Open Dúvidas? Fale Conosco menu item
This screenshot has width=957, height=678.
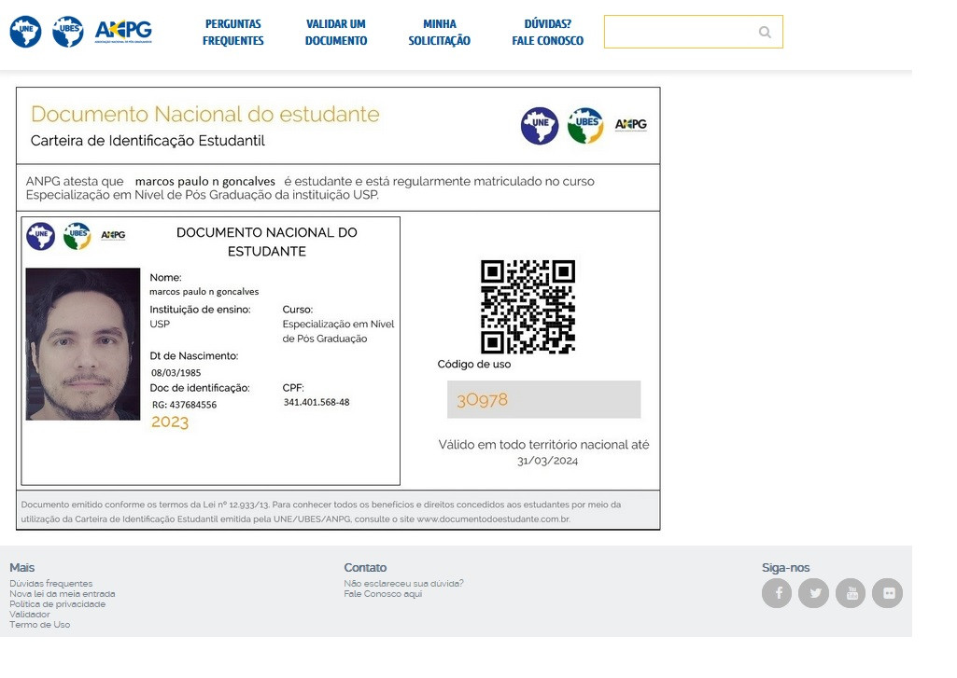click(x=547, y=33)
